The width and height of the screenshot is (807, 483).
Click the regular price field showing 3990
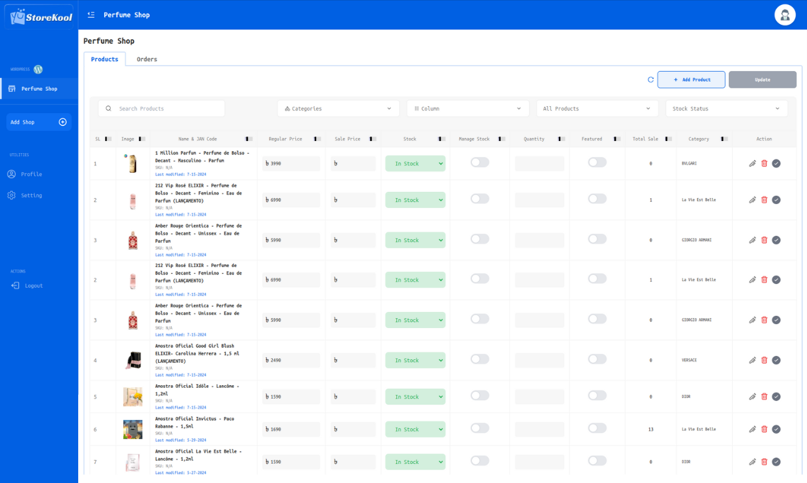point(291,163)
